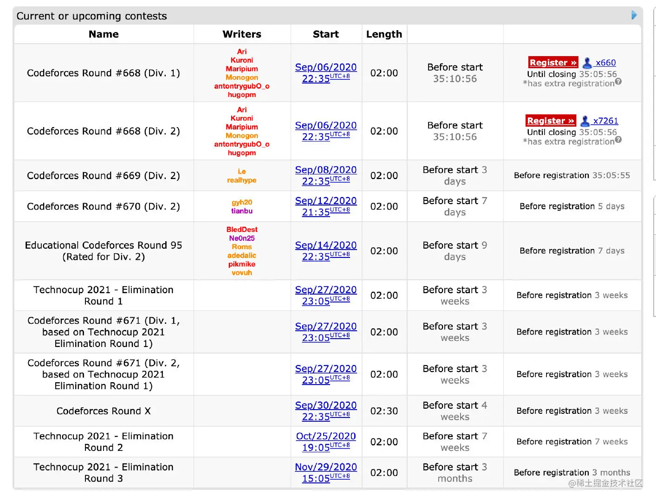Image resolution: width=656 pixels, height=501 pixels.
Task: Open writer Ari profile in Div. 2 row
Action: tap(242, 109)
